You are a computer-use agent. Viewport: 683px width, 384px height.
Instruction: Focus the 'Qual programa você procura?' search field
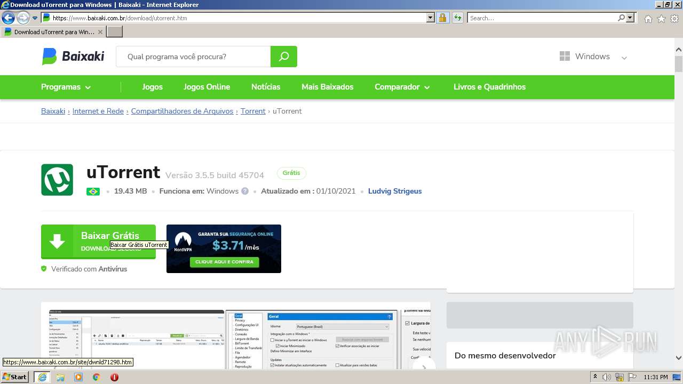193,57
